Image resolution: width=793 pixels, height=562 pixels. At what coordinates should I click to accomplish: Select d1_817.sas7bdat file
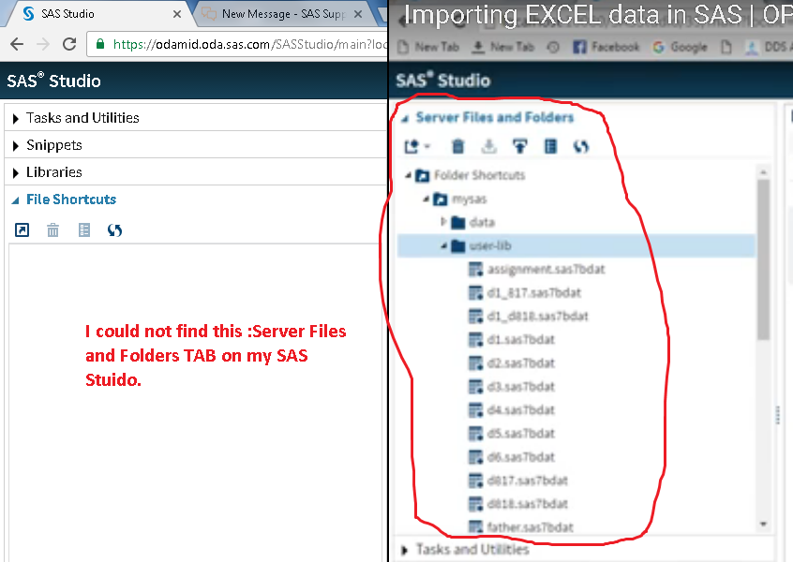click(x=533, y=292)
